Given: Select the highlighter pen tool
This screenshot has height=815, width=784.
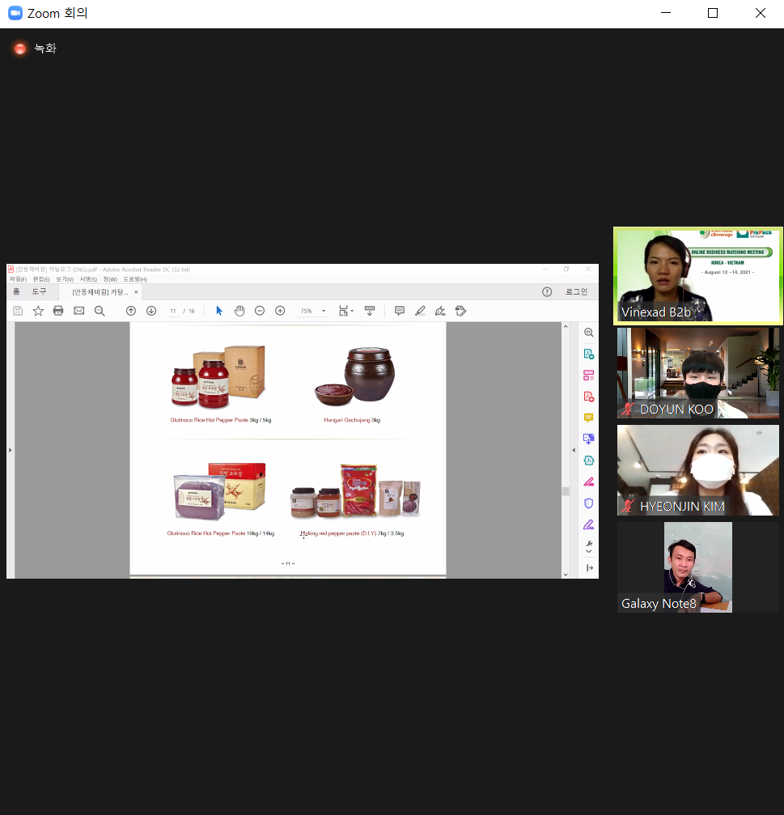Looking at the screenshot, I should [x=420, y=311].
